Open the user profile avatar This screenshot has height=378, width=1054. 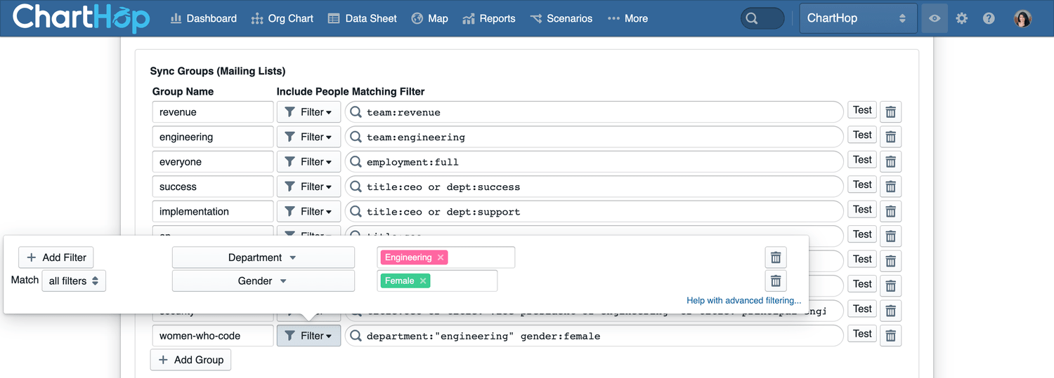1022,18
